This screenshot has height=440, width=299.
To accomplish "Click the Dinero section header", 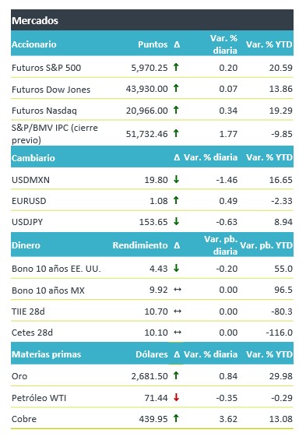I will pos(26,245).
